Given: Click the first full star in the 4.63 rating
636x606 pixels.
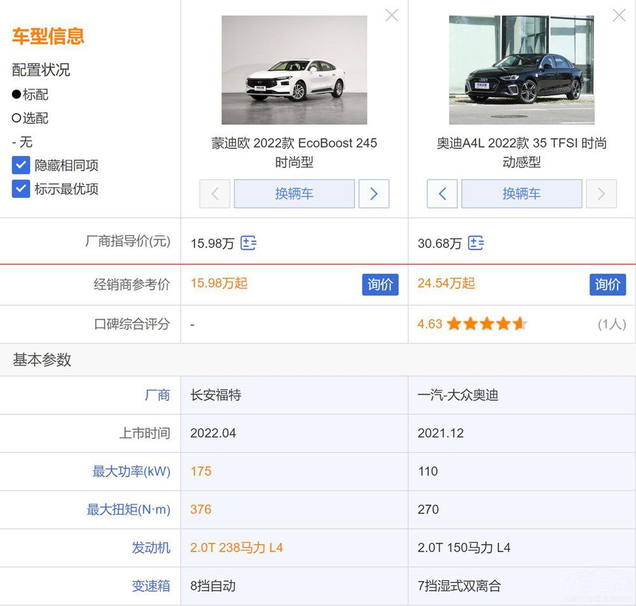Looking at the screenshot, I should coord(454,324).
